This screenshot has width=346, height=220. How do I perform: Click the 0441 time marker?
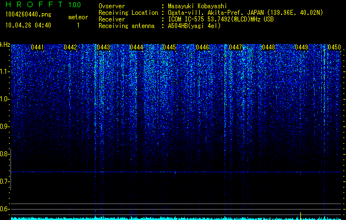pyautogui.click(x=37, y=47)
